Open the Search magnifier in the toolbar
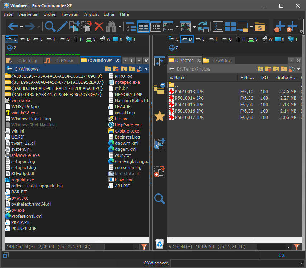 pos(50,27)
